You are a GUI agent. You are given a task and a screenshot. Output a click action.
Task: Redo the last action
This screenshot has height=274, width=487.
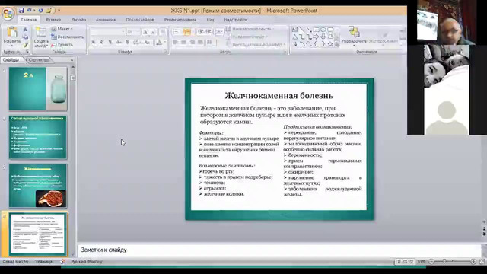click(40, 10)
